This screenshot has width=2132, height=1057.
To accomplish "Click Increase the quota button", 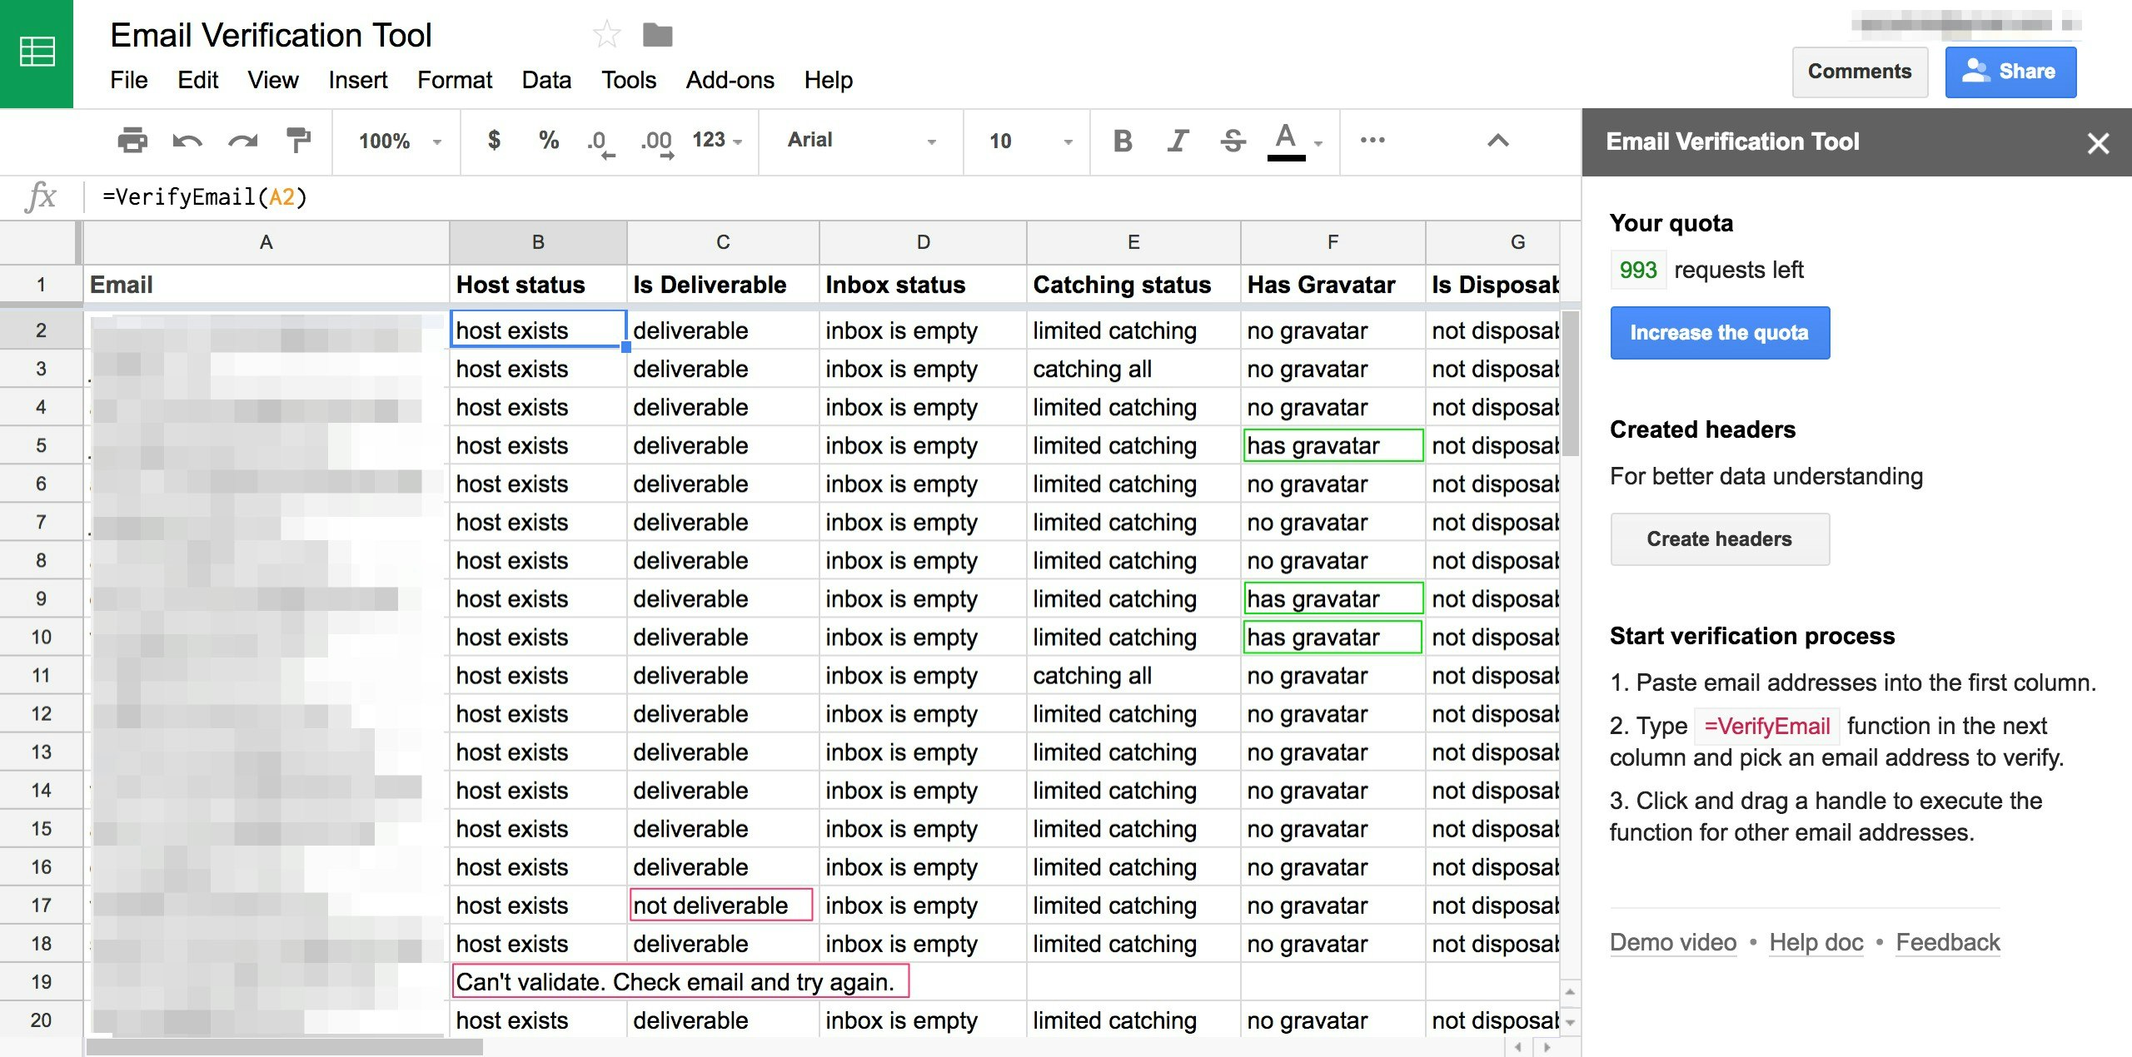I will click(1720, 333).
